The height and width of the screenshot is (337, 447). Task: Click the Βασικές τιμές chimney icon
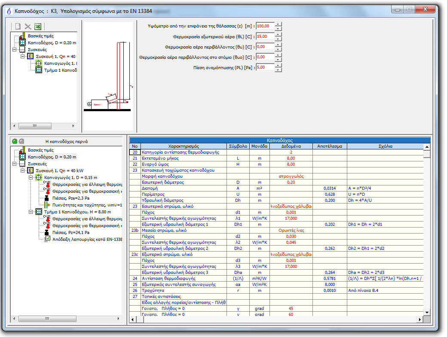click(23, 150)
